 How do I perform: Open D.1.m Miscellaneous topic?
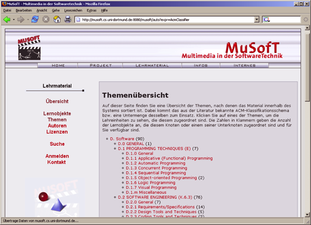point(146,192)
